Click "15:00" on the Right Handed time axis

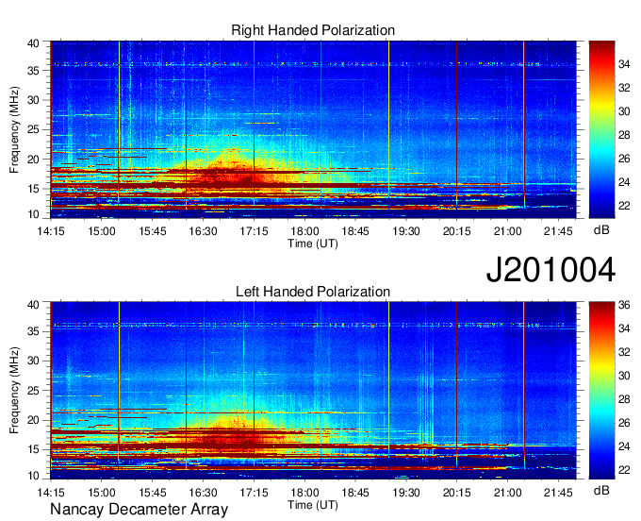point(102,231)
